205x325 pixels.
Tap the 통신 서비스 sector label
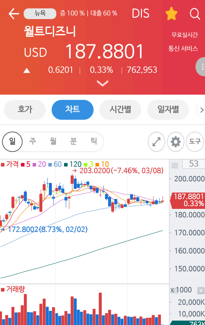pyautogui.click(x=183, y=48)
